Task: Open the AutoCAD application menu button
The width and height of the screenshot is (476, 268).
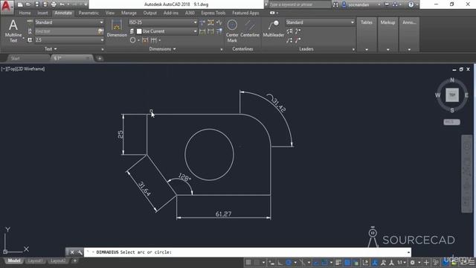Action: point(7,7)
